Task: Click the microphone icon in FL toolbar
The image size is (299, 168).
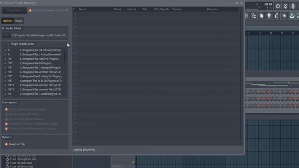Action: point(293,6)
